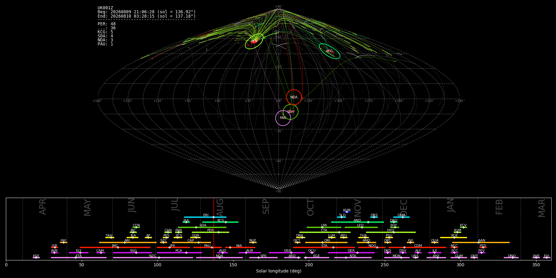Click the red dashed current solar longitude line
The image size is (556, 278).
[213, 229]
